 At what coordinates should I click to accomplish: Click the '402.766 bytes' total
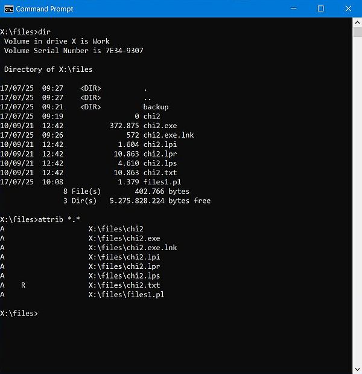tap(162, 192)
